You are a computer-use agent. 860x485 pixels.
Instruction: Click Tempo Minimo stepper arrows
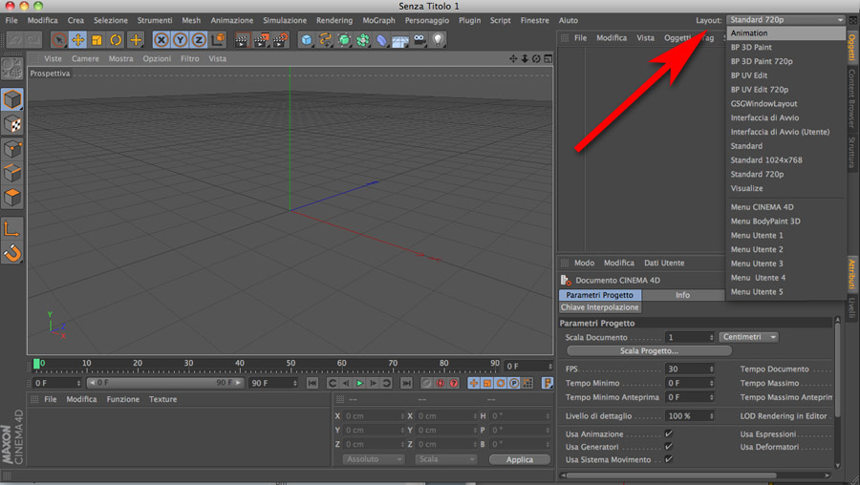tap(711, 383)
